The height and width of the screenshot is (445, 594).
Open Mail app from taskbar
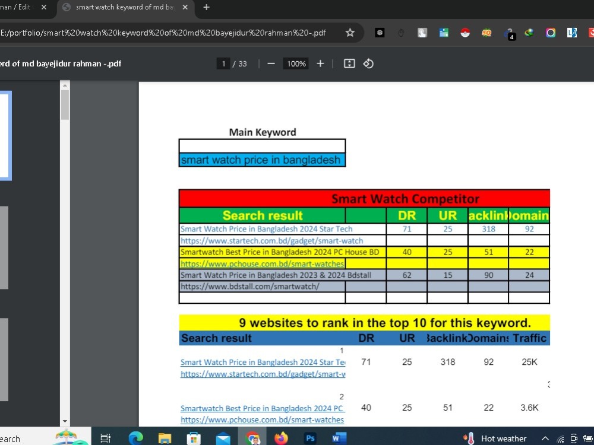pos(223,438)
